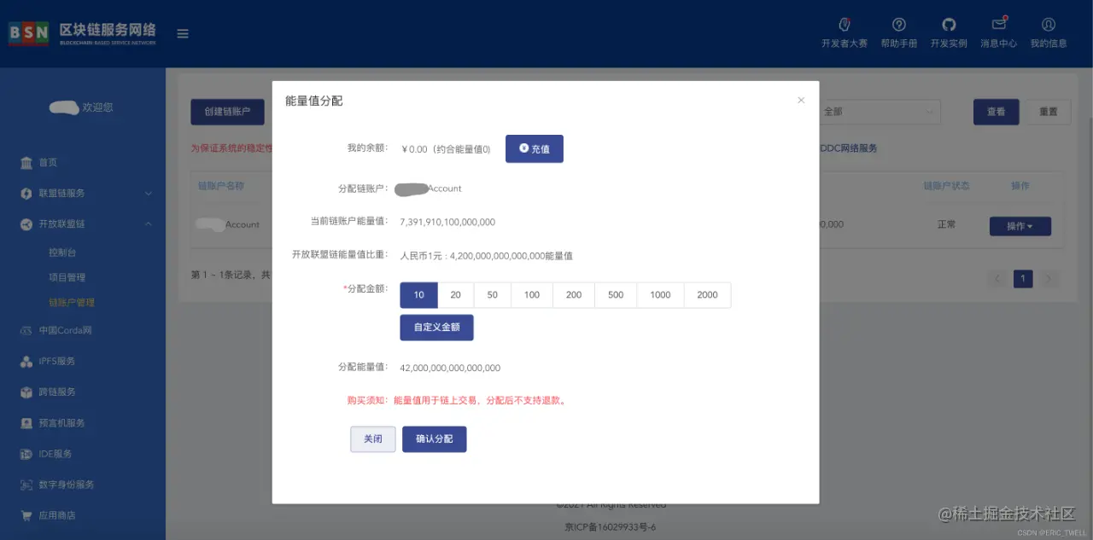Click the IPFS服务 sidebar icon
The height and width of the screenshot is (540, 1093).
click(26, 362)
